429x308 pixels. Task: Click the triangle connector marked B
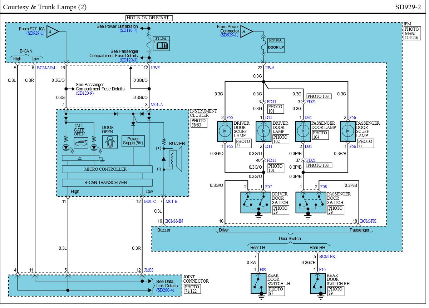[x=52, y=31]
